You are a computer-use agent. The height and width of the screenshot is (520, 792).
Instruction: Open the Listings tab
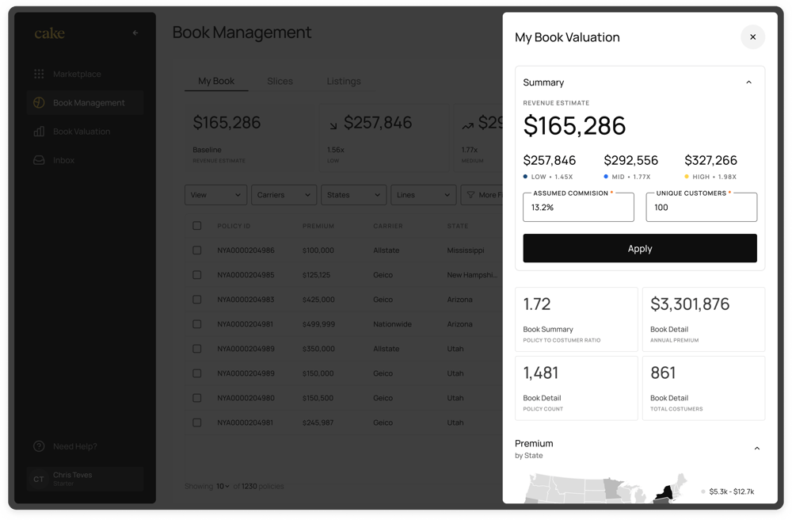343,81
